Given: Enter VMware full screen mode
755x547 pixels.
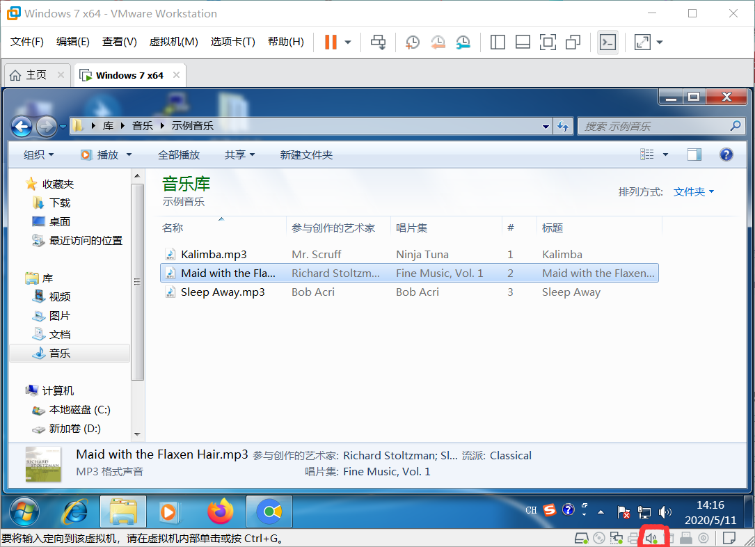Looking at the screenshot, I should tap(548, 42).
